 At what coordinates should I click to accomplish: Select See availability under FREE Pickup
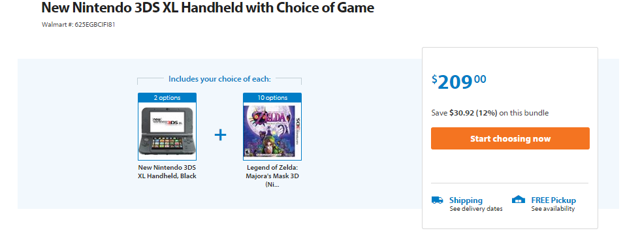pyautogui.click(x=552, y=209)
